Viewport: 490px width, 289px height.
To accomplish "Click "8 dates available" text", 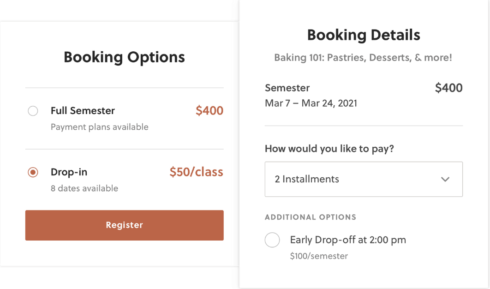I will [84, 188].
